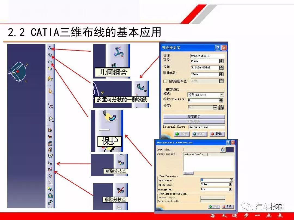
Task: Click the 确定 button in 可分枝定义 dialog
Action: [182, 134]
